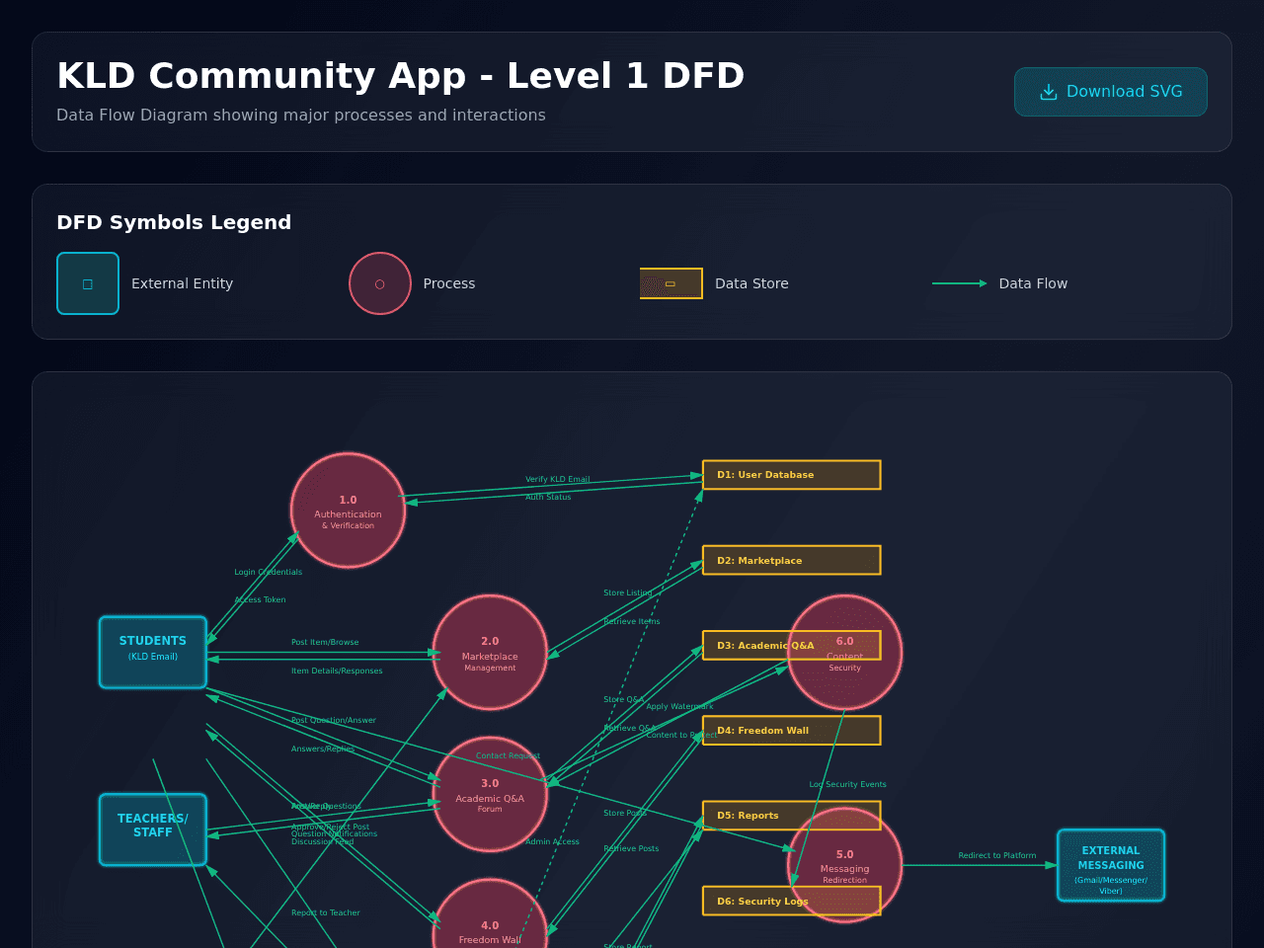Click the STUDENTS external entity box
The height and width of the screenshot is (948, 1264).
tap(153, 652)
